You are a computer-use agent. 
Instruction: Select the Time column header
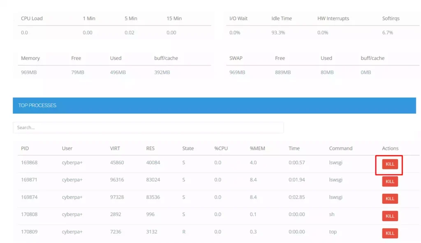[294, 148]
